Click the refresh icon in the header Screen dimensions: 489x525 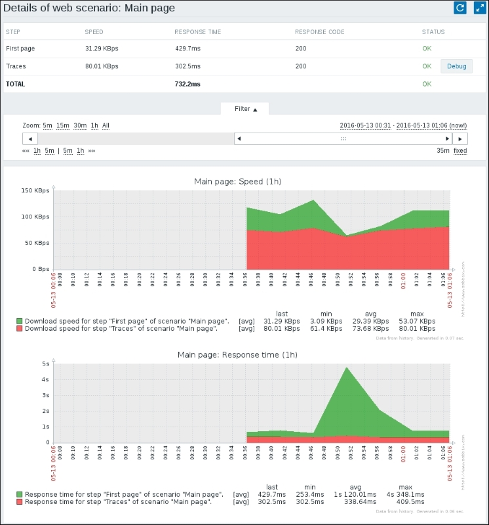460,8
